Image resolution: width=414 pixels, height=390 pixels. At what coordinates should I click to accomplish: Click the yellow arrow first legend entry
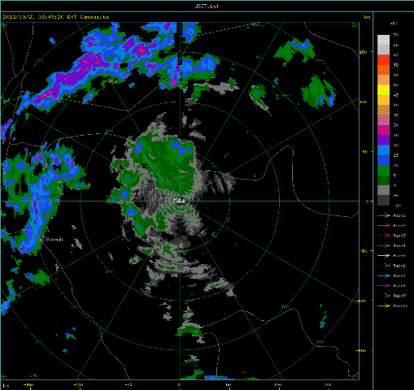(391, 215)
